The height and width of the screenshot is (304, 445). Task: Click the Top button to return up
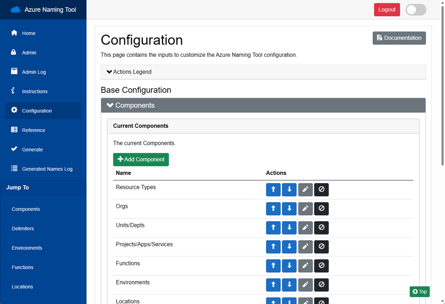pyautogui.click(x=419, y=292)
